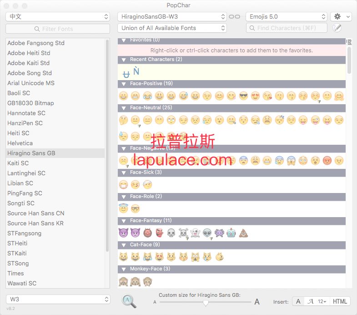Viewport: 357px width, 315px height.
Task: Click the custom font size slider handle
Action: [206, 303]
